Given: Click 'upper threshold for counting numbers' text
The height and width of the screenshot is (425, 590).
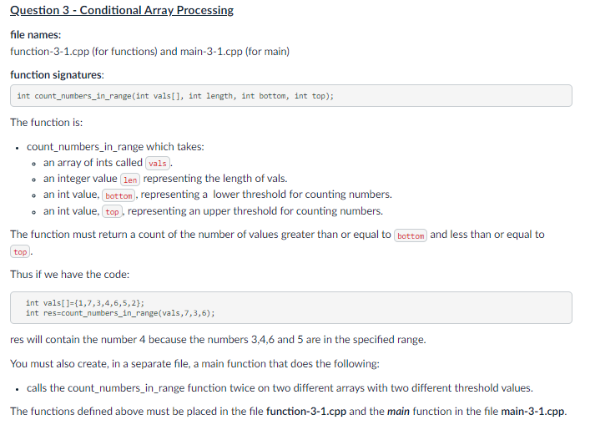Looking at the screenshot, I should pyautogui.click(x=293, y=211).
